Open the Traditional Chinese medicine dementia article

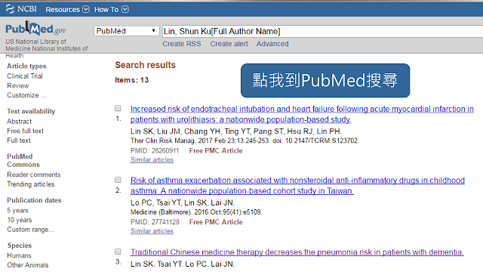pos(297,252)
